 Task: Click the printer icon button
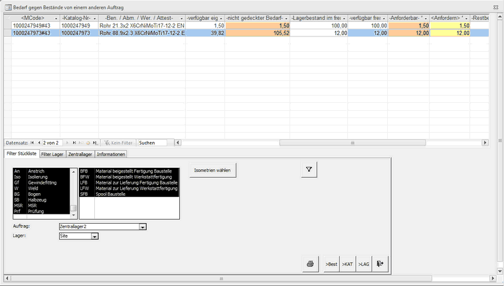pos(309,264)
